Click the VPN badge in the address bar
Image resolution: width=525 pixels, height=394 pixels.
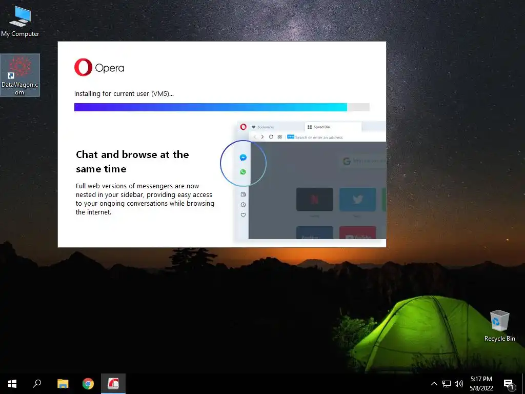[x=291, y=136]
